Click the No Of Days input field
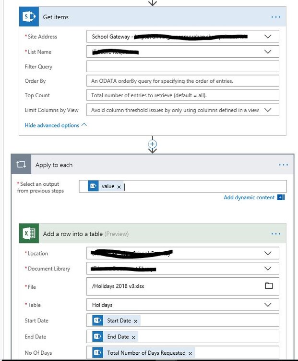Screen dimensions: 298x361 pyautogui.click(x=183, y=352)
